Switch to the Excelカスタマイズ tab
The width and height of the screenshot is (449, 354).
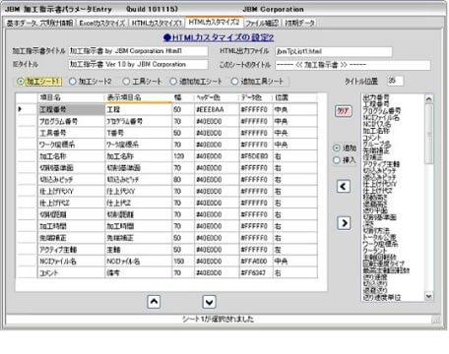coord(102,23)
